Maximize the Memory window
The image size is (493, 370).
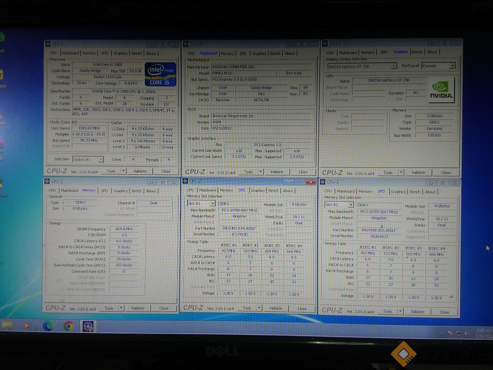click(163, 182)
